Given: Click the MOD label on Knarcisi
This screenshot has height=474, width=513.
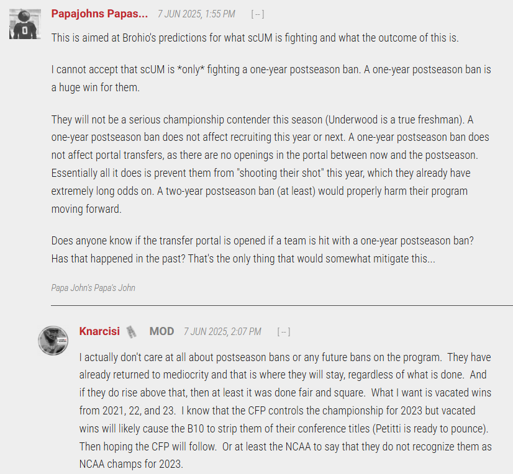Looking at the screenshot, I should pos(161,331).
